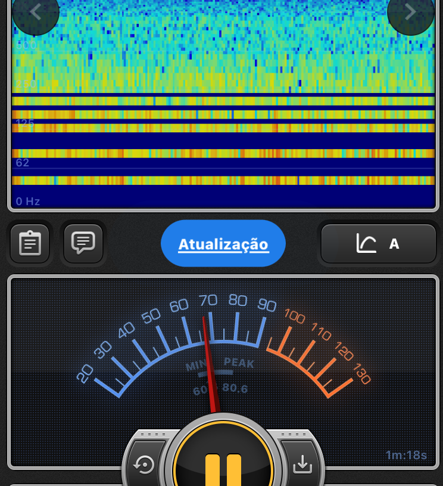This screenshot has height=486, width=443.
Task: Change the A weighting selector
Action: coord(394,243)
